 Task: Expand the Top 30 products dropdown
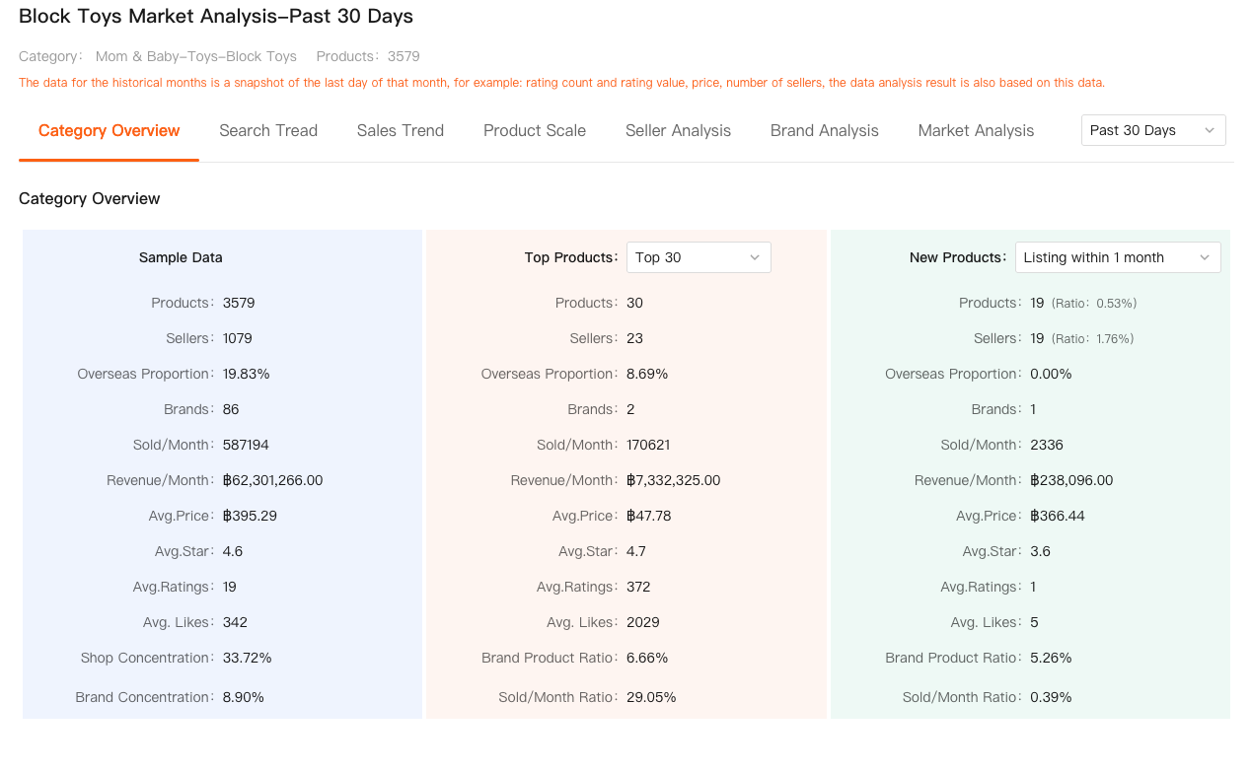tap(698, 257)
